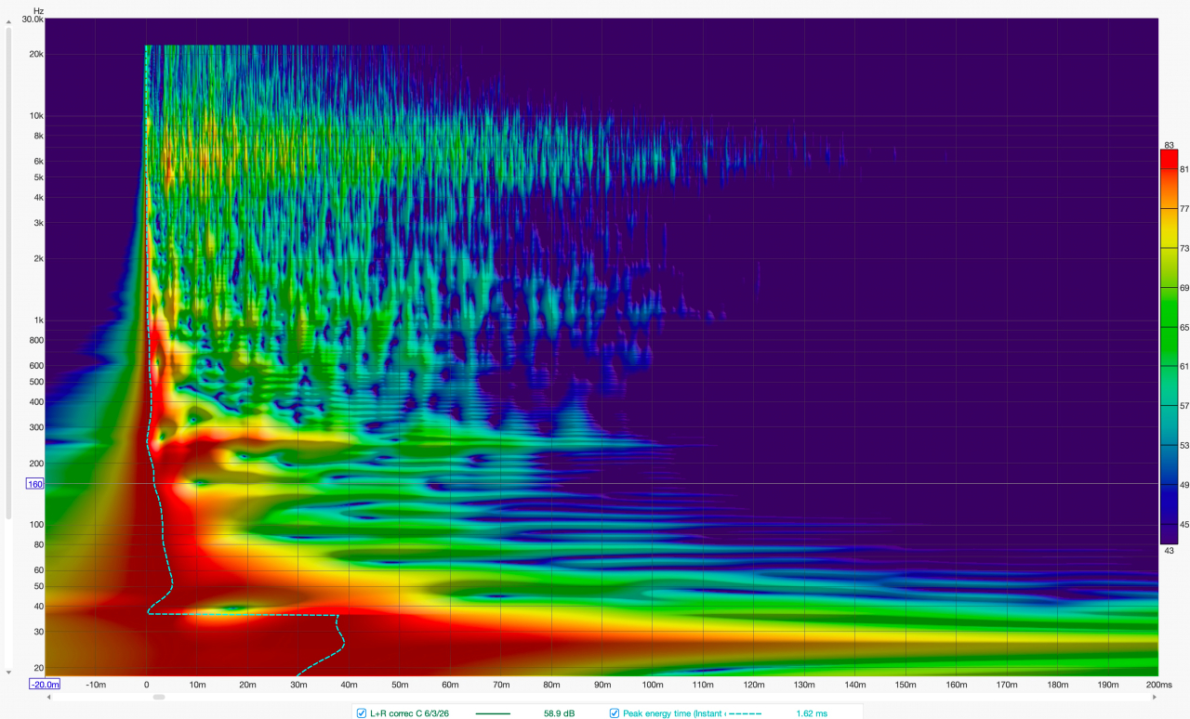Click the 83 top limit of colour scale

tap(1170, 144)
